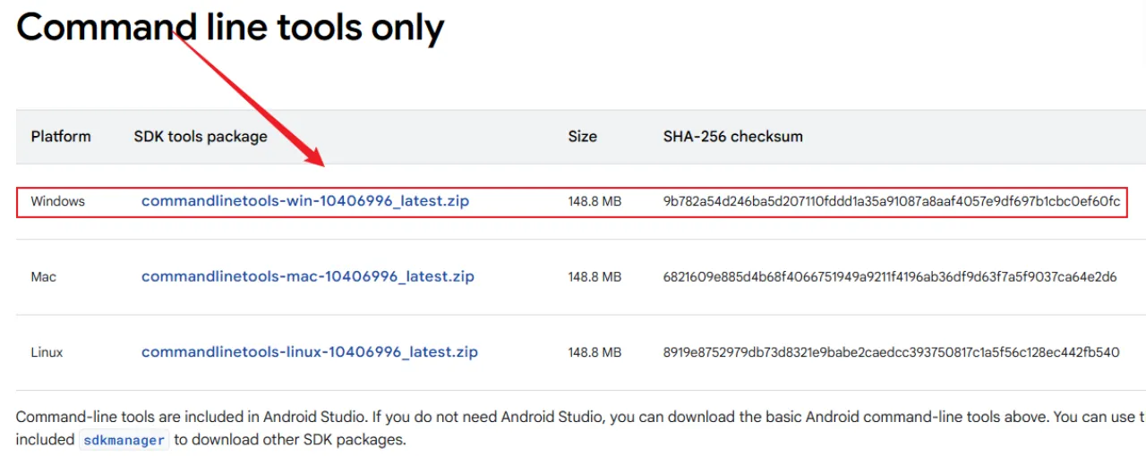Click the Mac row 148.8 MB size

(x=594, y=277)
